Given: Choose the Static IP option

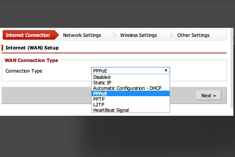Looking at the screenshot, I should [102, 83].
